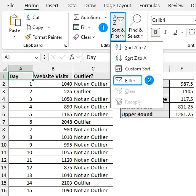196x196 pixels.
Task: Select cell with value 987.5
Action: point(182,84)
